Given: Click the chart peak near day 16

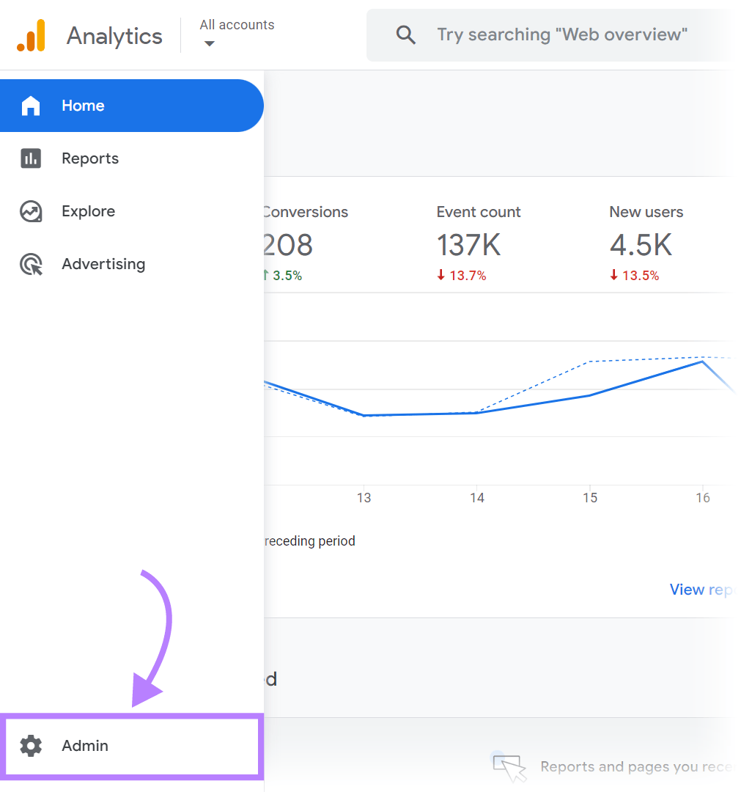Looking at the screenshot, I should coord(701,361).
